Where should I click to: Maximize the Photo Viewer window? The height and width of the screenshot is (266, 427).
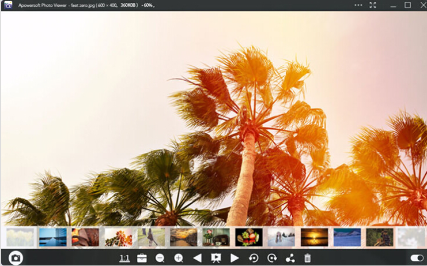(x=407, y=5)
